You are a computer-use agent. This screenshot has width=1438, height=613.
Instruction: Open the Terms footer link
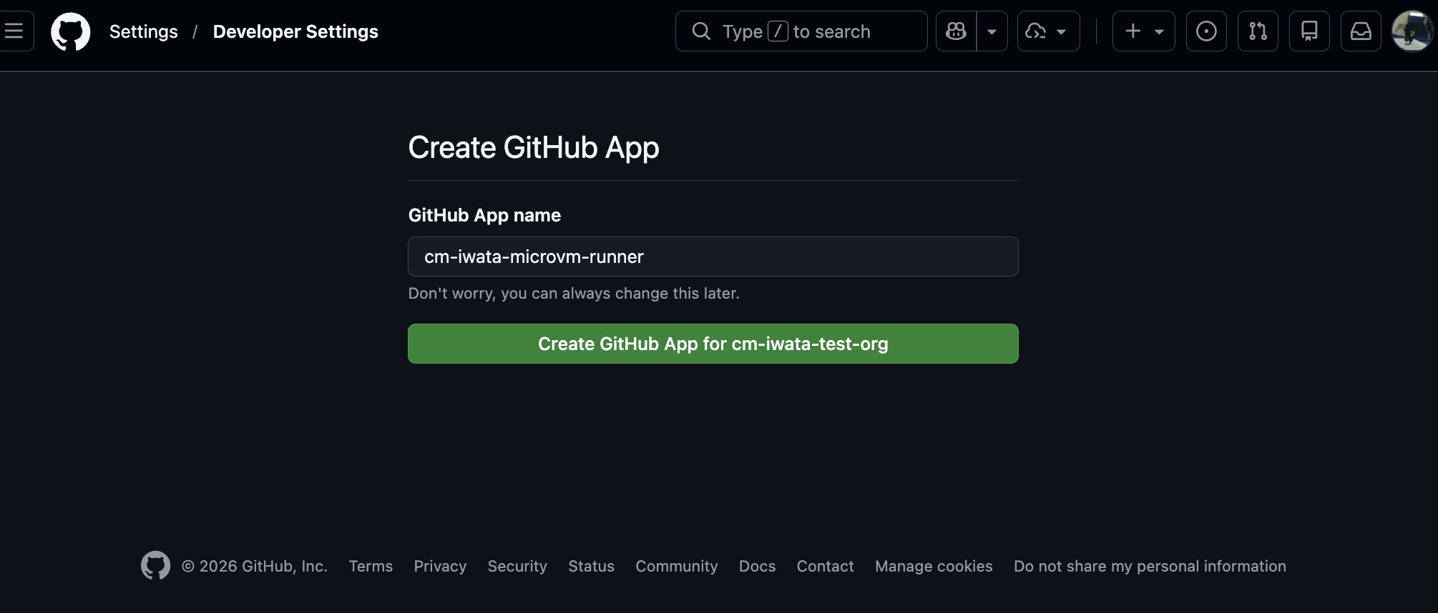[371, 566]
